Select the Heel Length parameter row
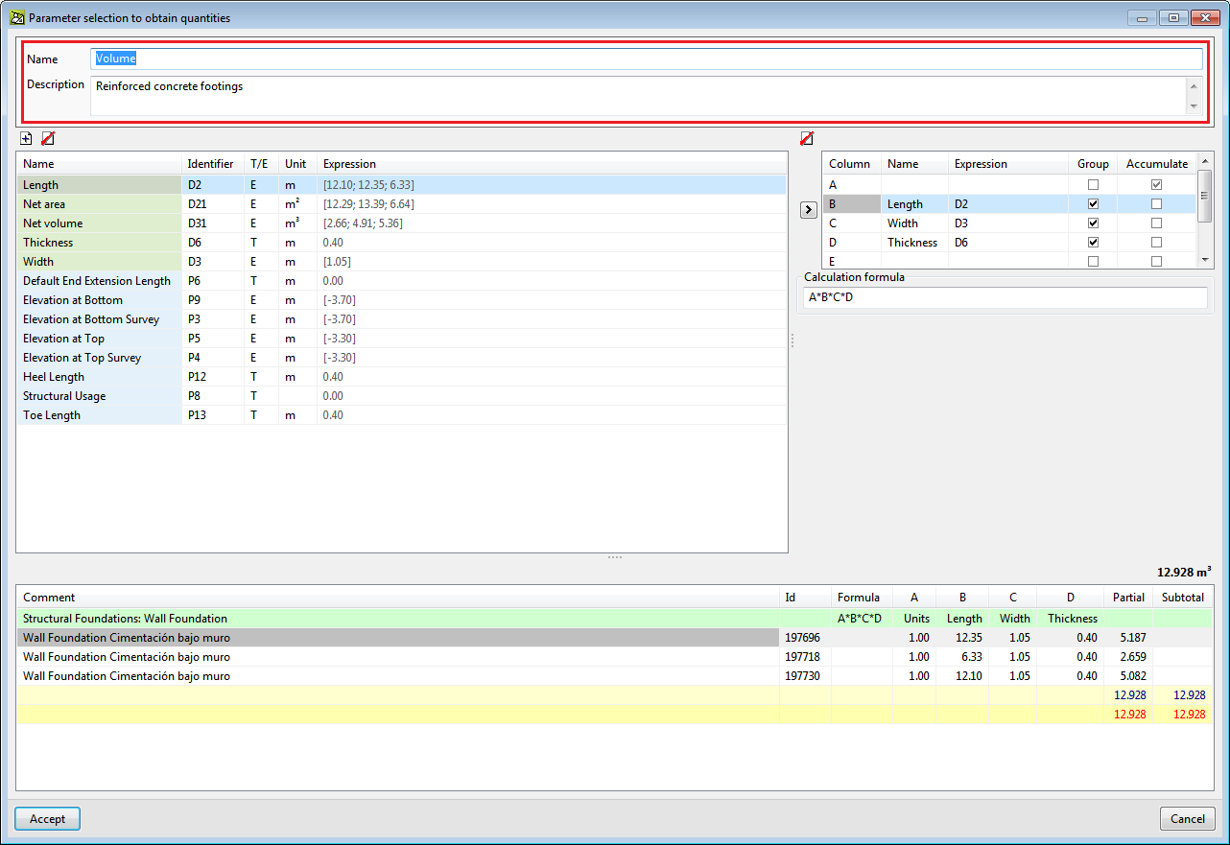Screen dimensions: 1230x845 pos(401,377)
